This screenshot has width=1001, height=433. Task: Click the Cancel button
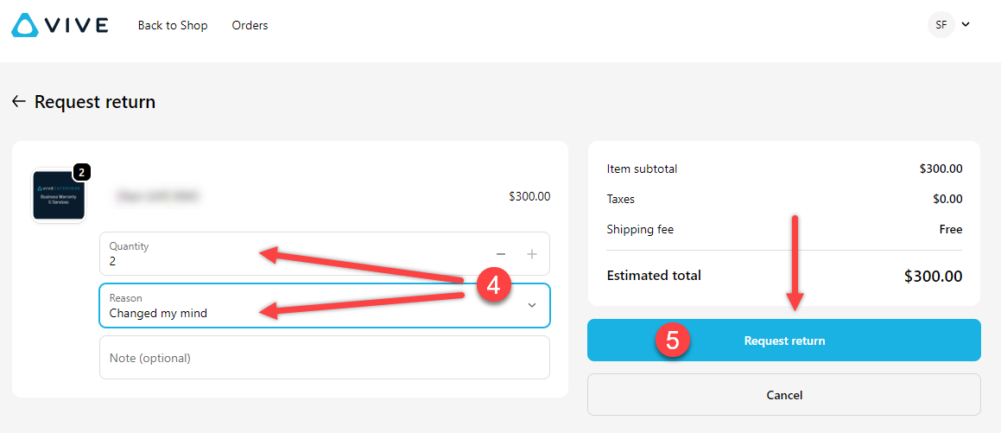pyautogui.click(x=784, y=395)
